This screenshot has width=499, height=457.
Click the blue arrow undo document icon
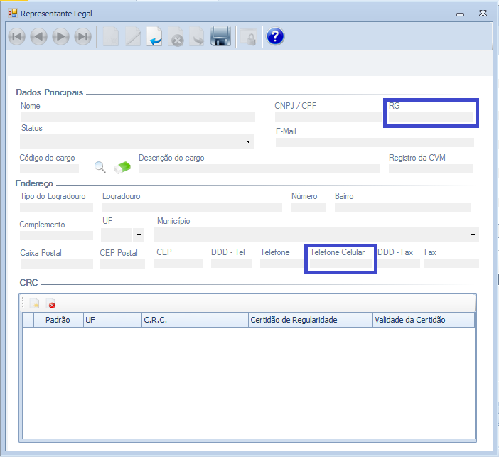154,37
